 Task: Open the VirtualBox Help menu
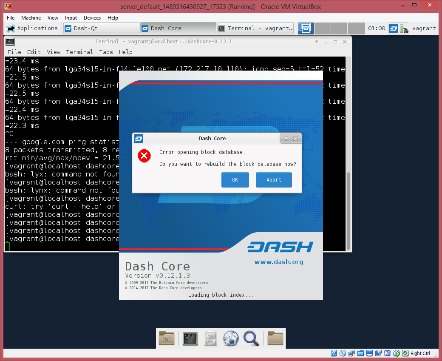(113, 18)
